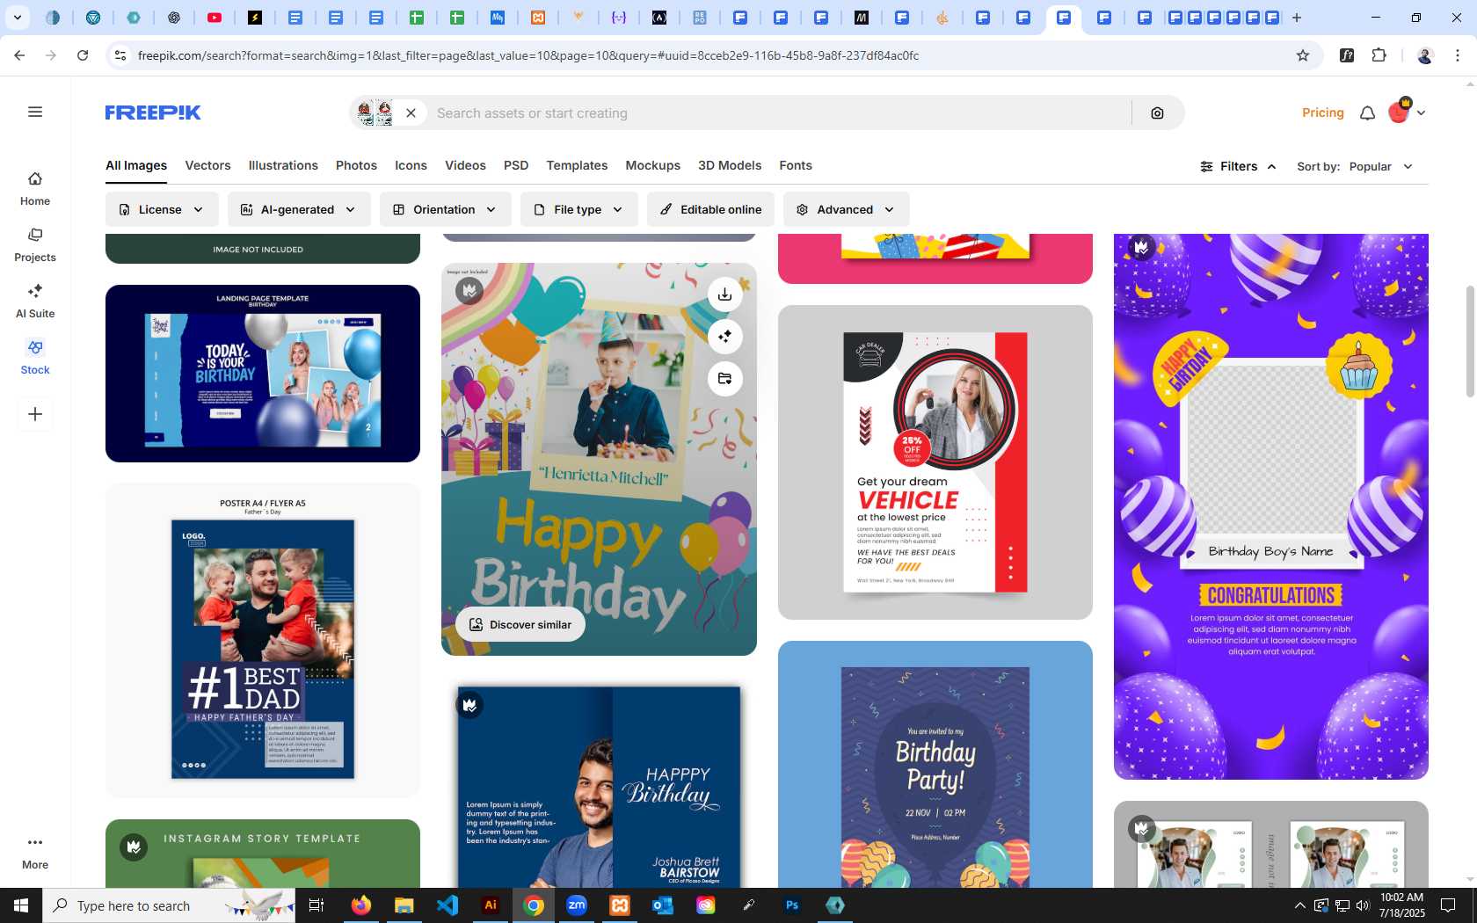
Task: Click camera search-by-image icon
Action: 1157,113
